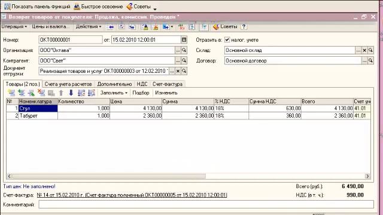This screenshot has width=383, height=215.
Task: Click horizontal scrollbar thumb of table
Action: (x=109, y=176)
